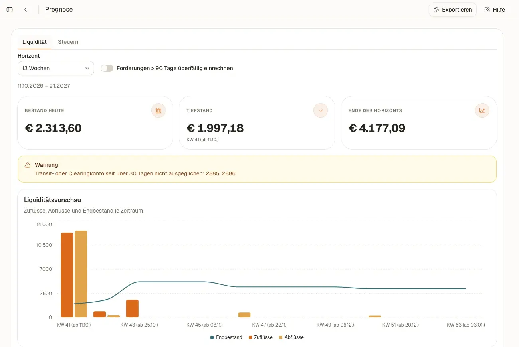Toggle the sidebar panel icon
This screenshot has width=519, height=347.
point(10,10)
